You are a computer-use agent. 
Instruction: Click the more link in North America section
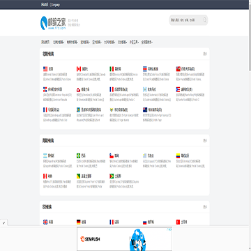click(x=205, y=54)
